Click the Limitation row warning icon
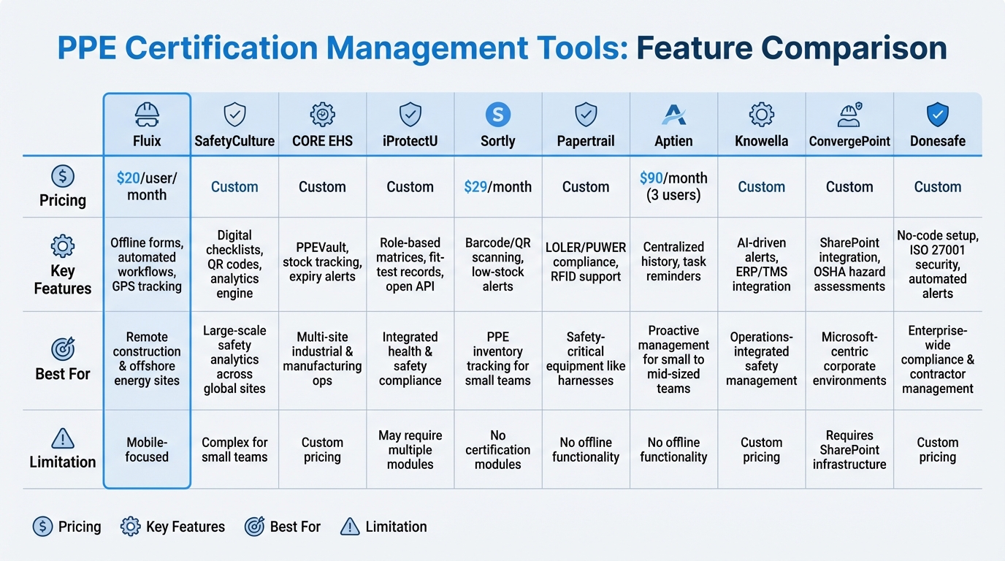Image resolution: width=1005 pixels, height=561 pixels. tap(63, 438)
